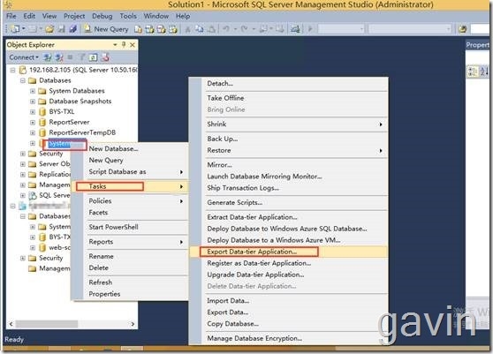
Task: Click the Navigate Backward toolbar icon
Action: (263, 29)
